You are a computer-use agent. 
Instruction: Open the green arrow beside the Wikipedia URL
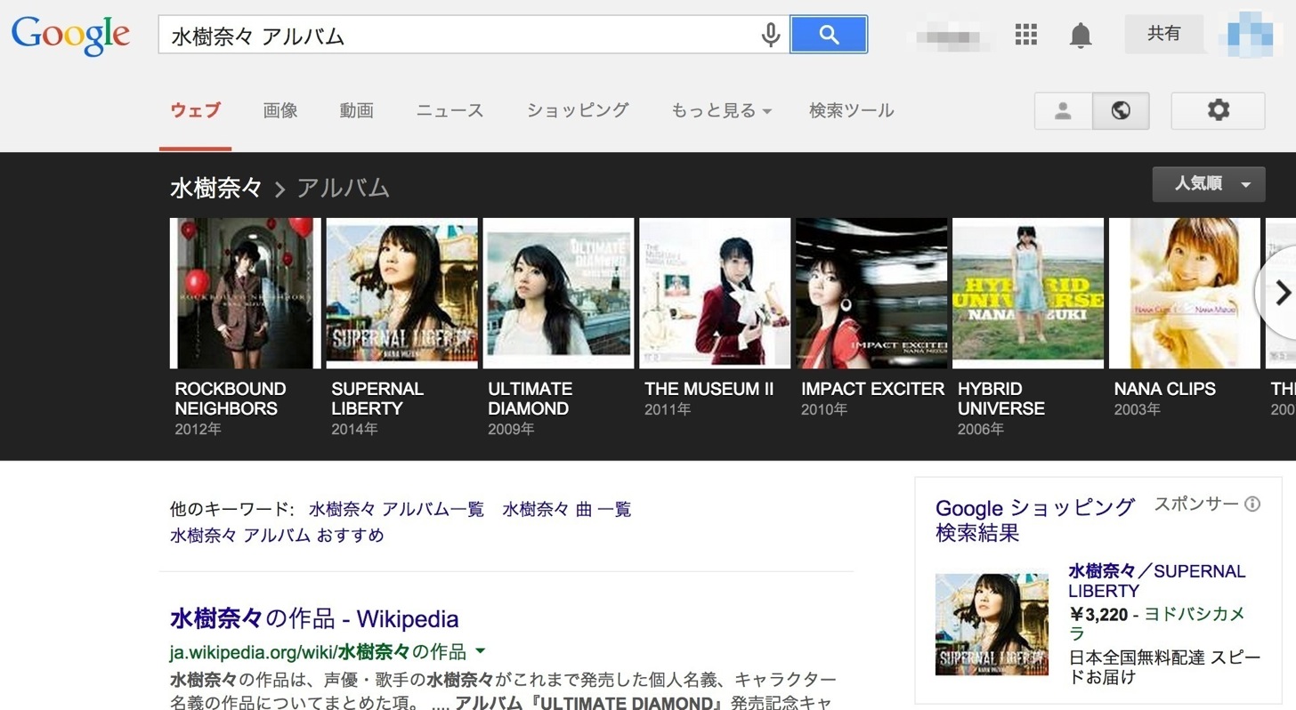[481, 651]
